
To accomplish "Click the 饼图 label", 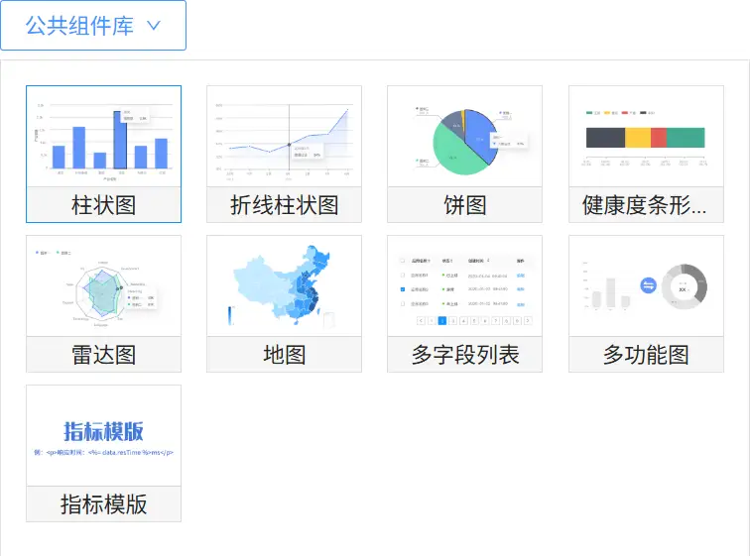I will pos(464,205).
